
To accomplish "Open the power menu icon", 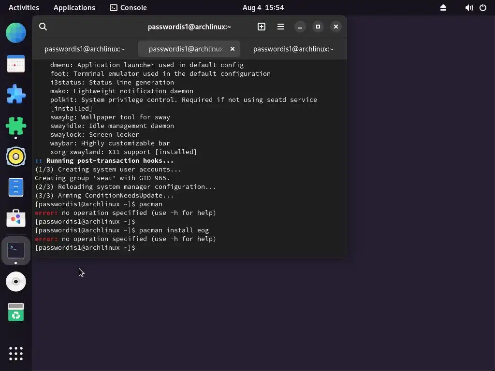I will 483,8.
